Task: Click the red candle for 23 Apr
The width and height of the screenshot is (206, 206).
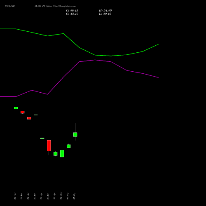Action: pyautogui.click(x=23, y=112)
